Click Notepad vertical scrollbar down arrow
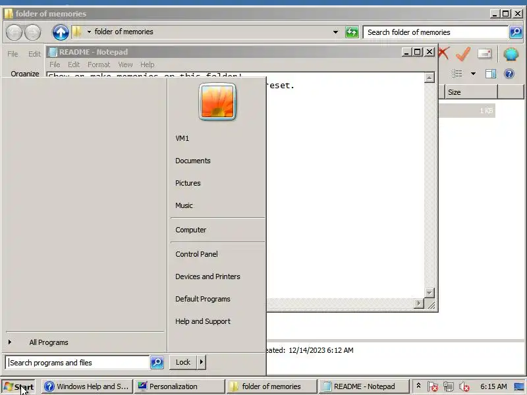Image resolution: width=527 pixels, height=395 pixels. tap(430, 292)
